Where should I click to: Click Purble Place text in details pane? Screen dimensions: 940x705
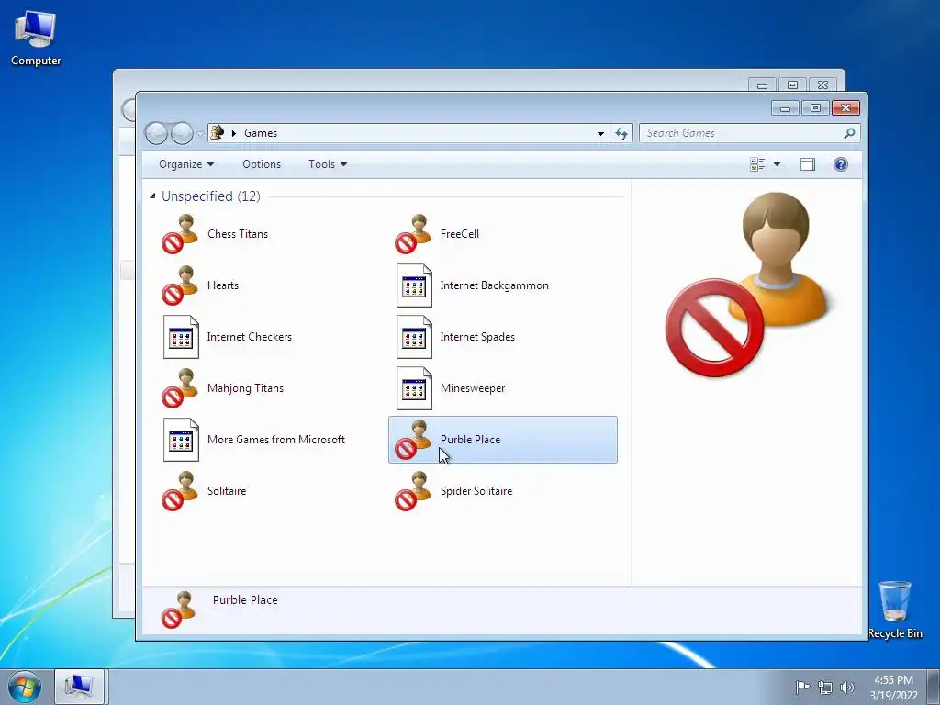pos(245,599)
